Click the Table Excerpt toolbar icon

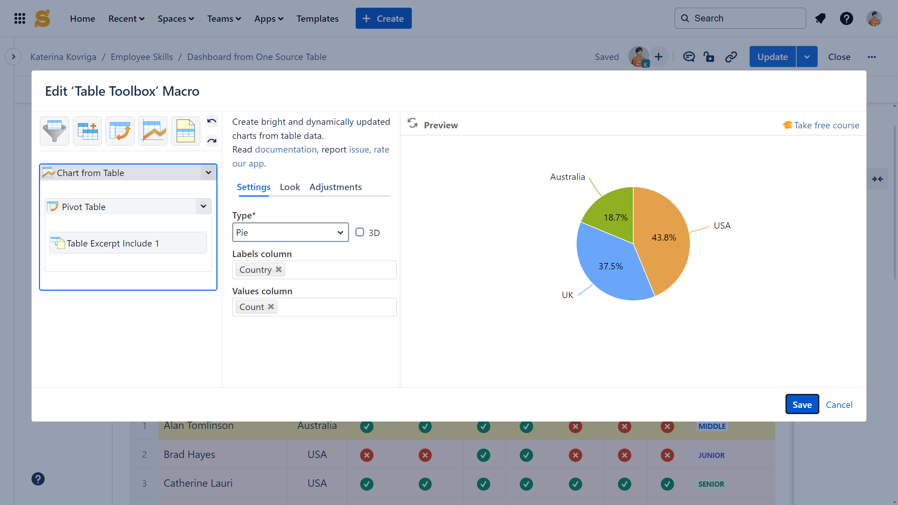point(186,131)
